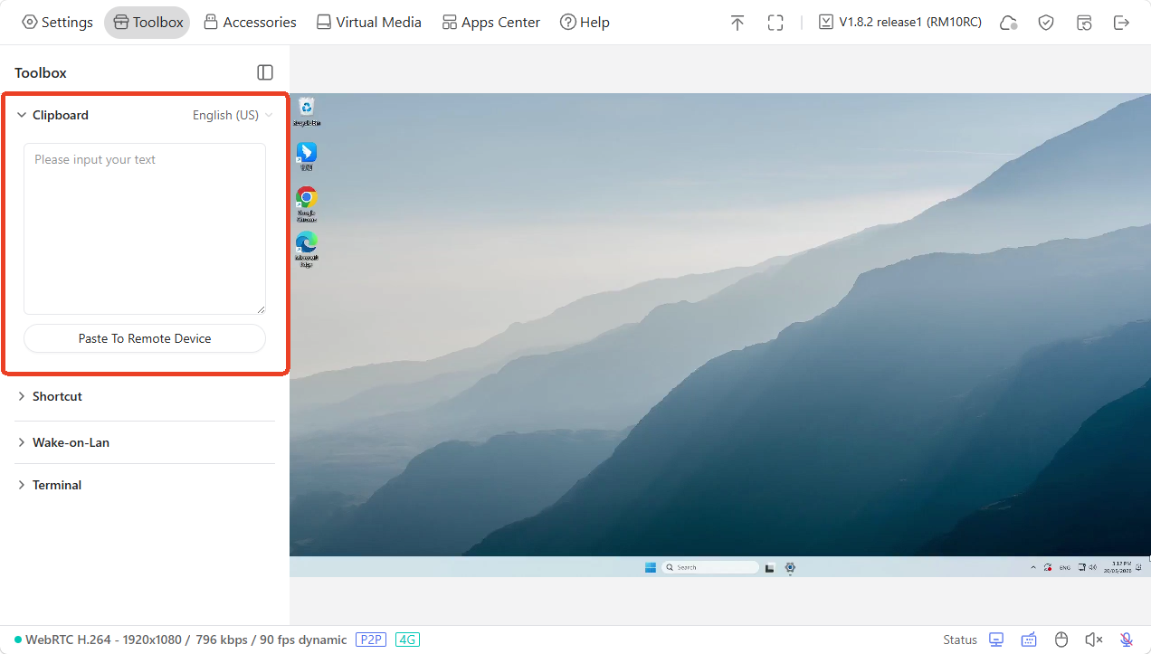
Task: Click the WebRTC H.264 stream info text
Action: pos(185,640)
